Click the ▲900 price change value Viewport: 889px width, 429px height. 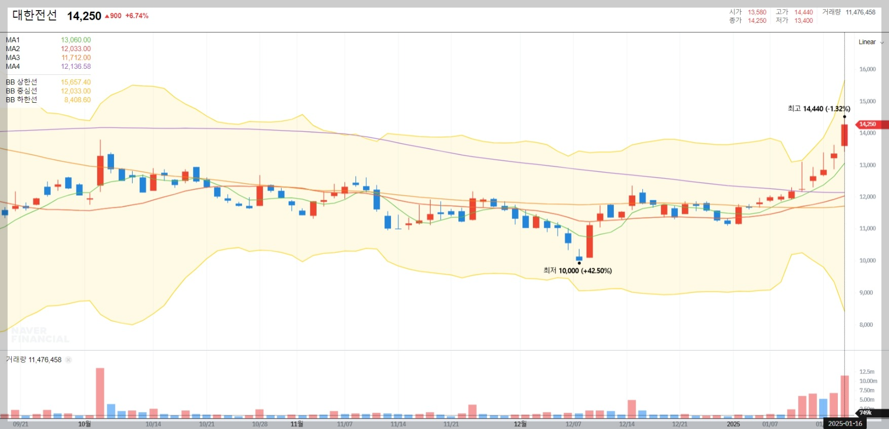pyautogui.click(x=113, y=16)
